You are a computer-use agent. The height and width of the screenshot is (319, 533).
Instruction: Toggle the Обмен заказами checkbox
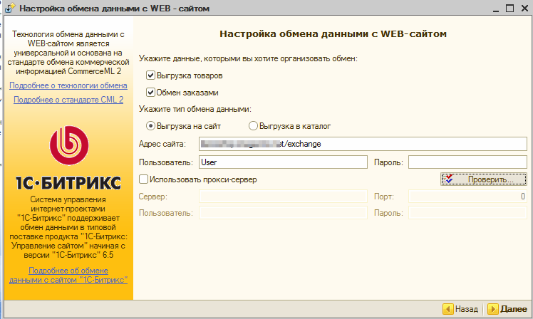click(x=150, y=93)
